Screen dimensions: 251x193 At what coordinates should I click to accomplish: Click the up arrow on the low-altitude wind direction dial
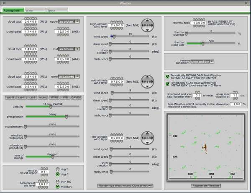click(147, 133)
